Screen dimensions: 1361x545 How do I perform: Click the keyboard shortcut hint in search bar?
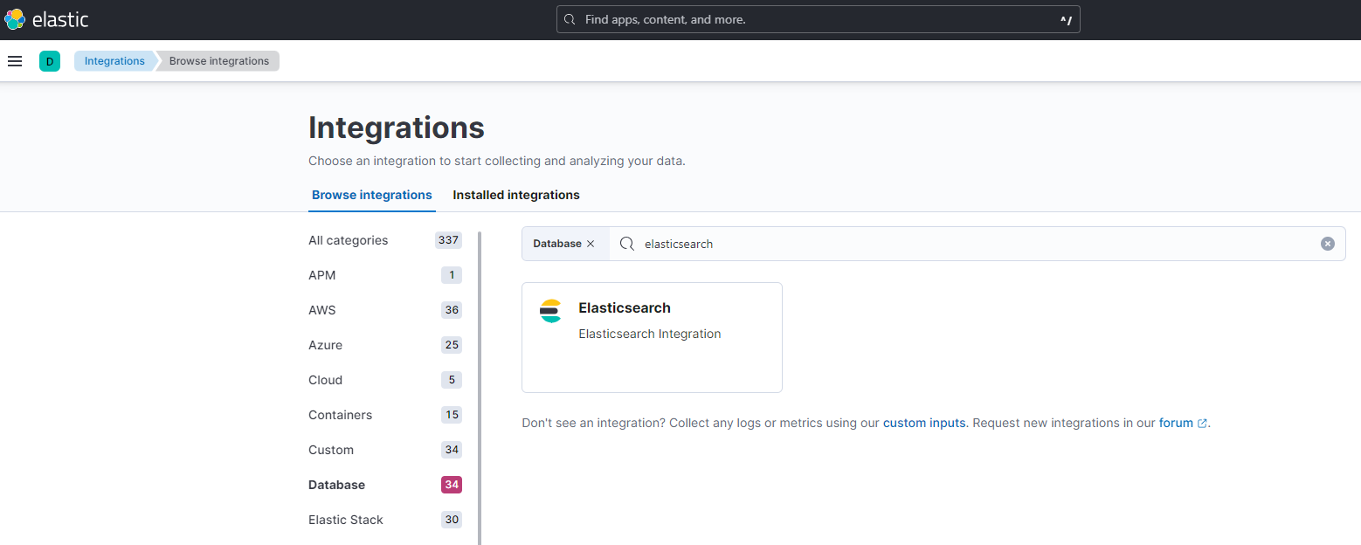pos(1066,19)
